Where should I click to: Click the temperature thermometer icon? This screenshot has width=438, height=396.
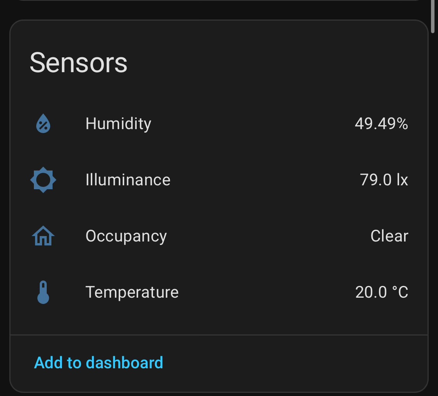tap(43, 292)
